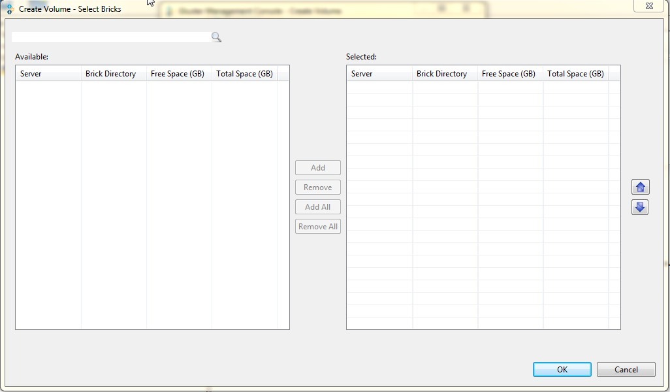Sort Available list by Free Space (GB)
This screenshot has width=670, height=392.
(x=179, y=74)
